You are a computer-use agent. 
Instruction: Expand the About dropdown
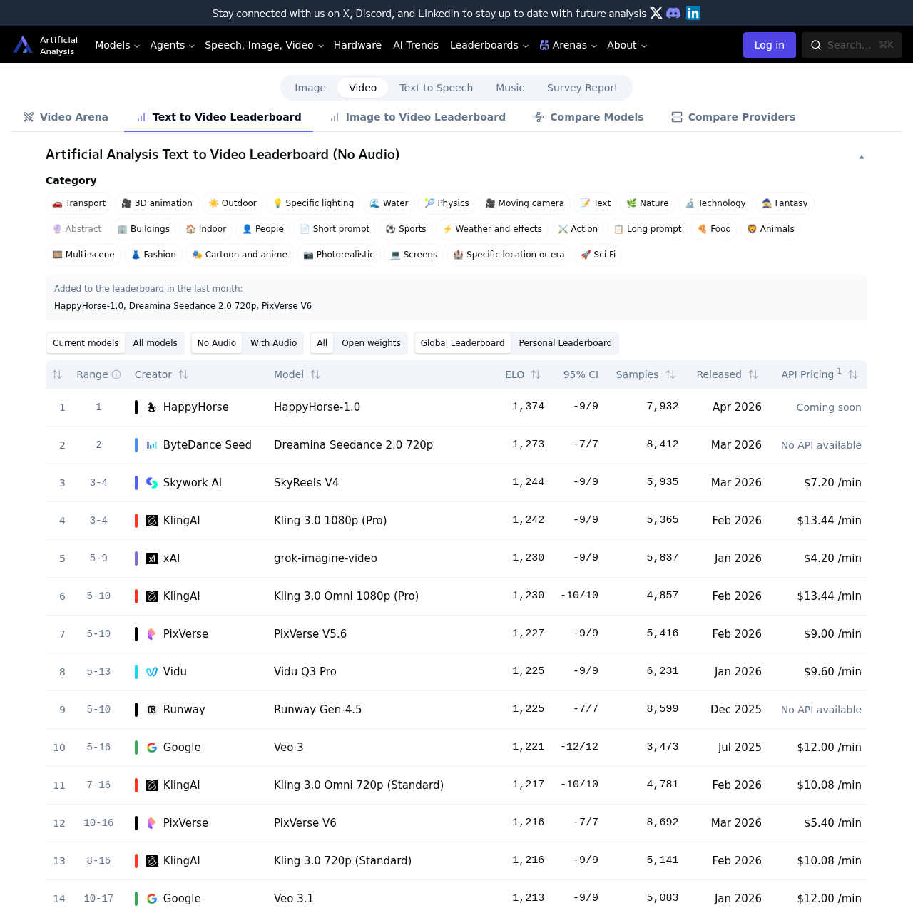tap(626, 45)
